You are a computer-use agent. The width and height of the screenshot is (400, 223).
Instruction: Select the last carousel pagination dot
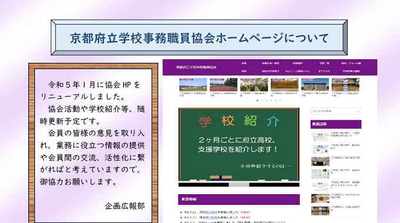click(281, 100)
